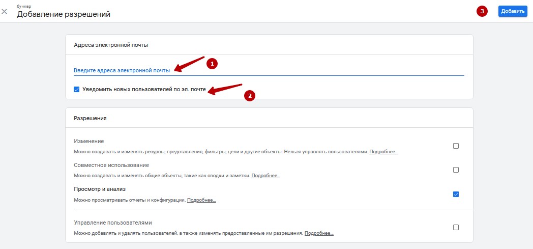Image resolution: width=533 pixels, height=249 pixels.
Task: Focus the Введите адреса электронной почты field
Action: click(x=269, y=70)
